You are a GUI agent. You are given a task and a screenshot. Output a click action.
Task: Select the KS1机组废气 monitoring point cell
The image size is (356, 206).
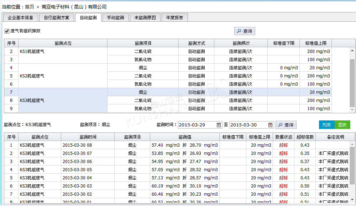tap(63, 55)
